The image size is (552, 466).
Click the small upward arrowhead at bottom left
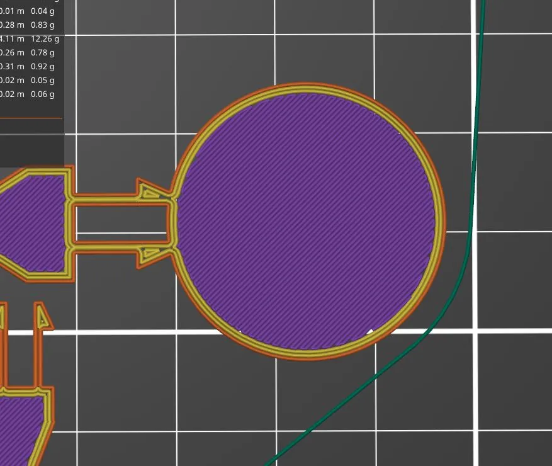pyautogui.click(x=42, y=317)
